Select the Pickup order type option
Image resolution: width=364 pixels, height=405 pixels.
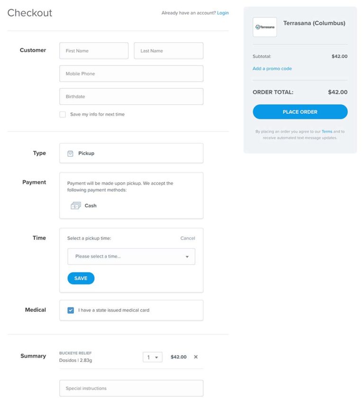point(131,153)
